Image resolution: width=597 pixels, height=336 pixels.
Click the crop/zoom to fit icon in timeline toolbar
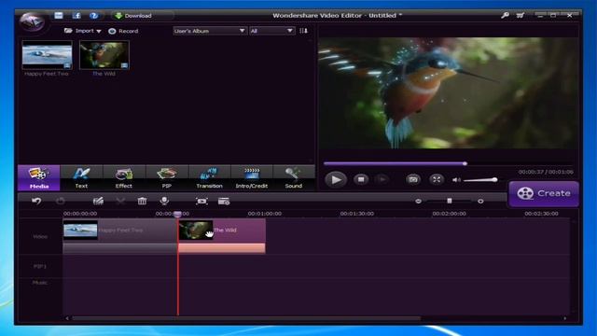[201, 201]
